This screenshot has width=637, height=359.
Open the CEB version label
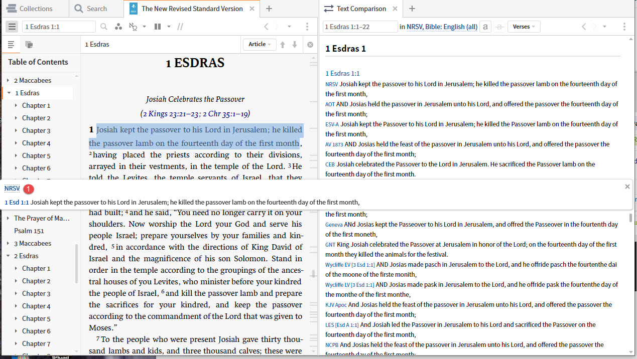(330, 164)
